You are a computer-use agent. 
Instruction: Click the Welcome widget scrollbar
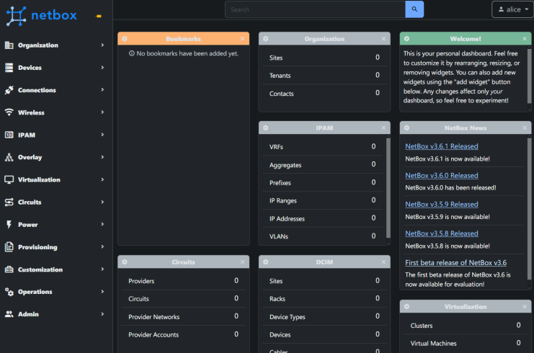[x=529, y=76]
